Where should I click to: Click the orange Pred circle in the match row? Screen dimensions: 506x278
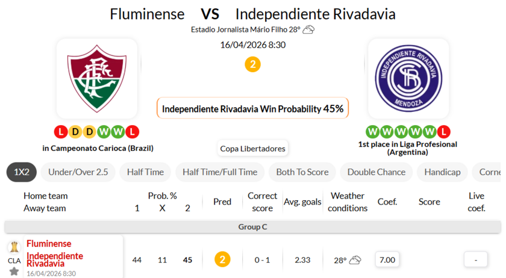point(222,260)
